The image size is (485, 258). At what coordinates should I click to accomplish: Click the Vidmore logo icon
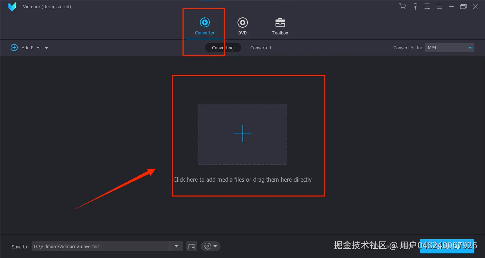tap(12, 6)
